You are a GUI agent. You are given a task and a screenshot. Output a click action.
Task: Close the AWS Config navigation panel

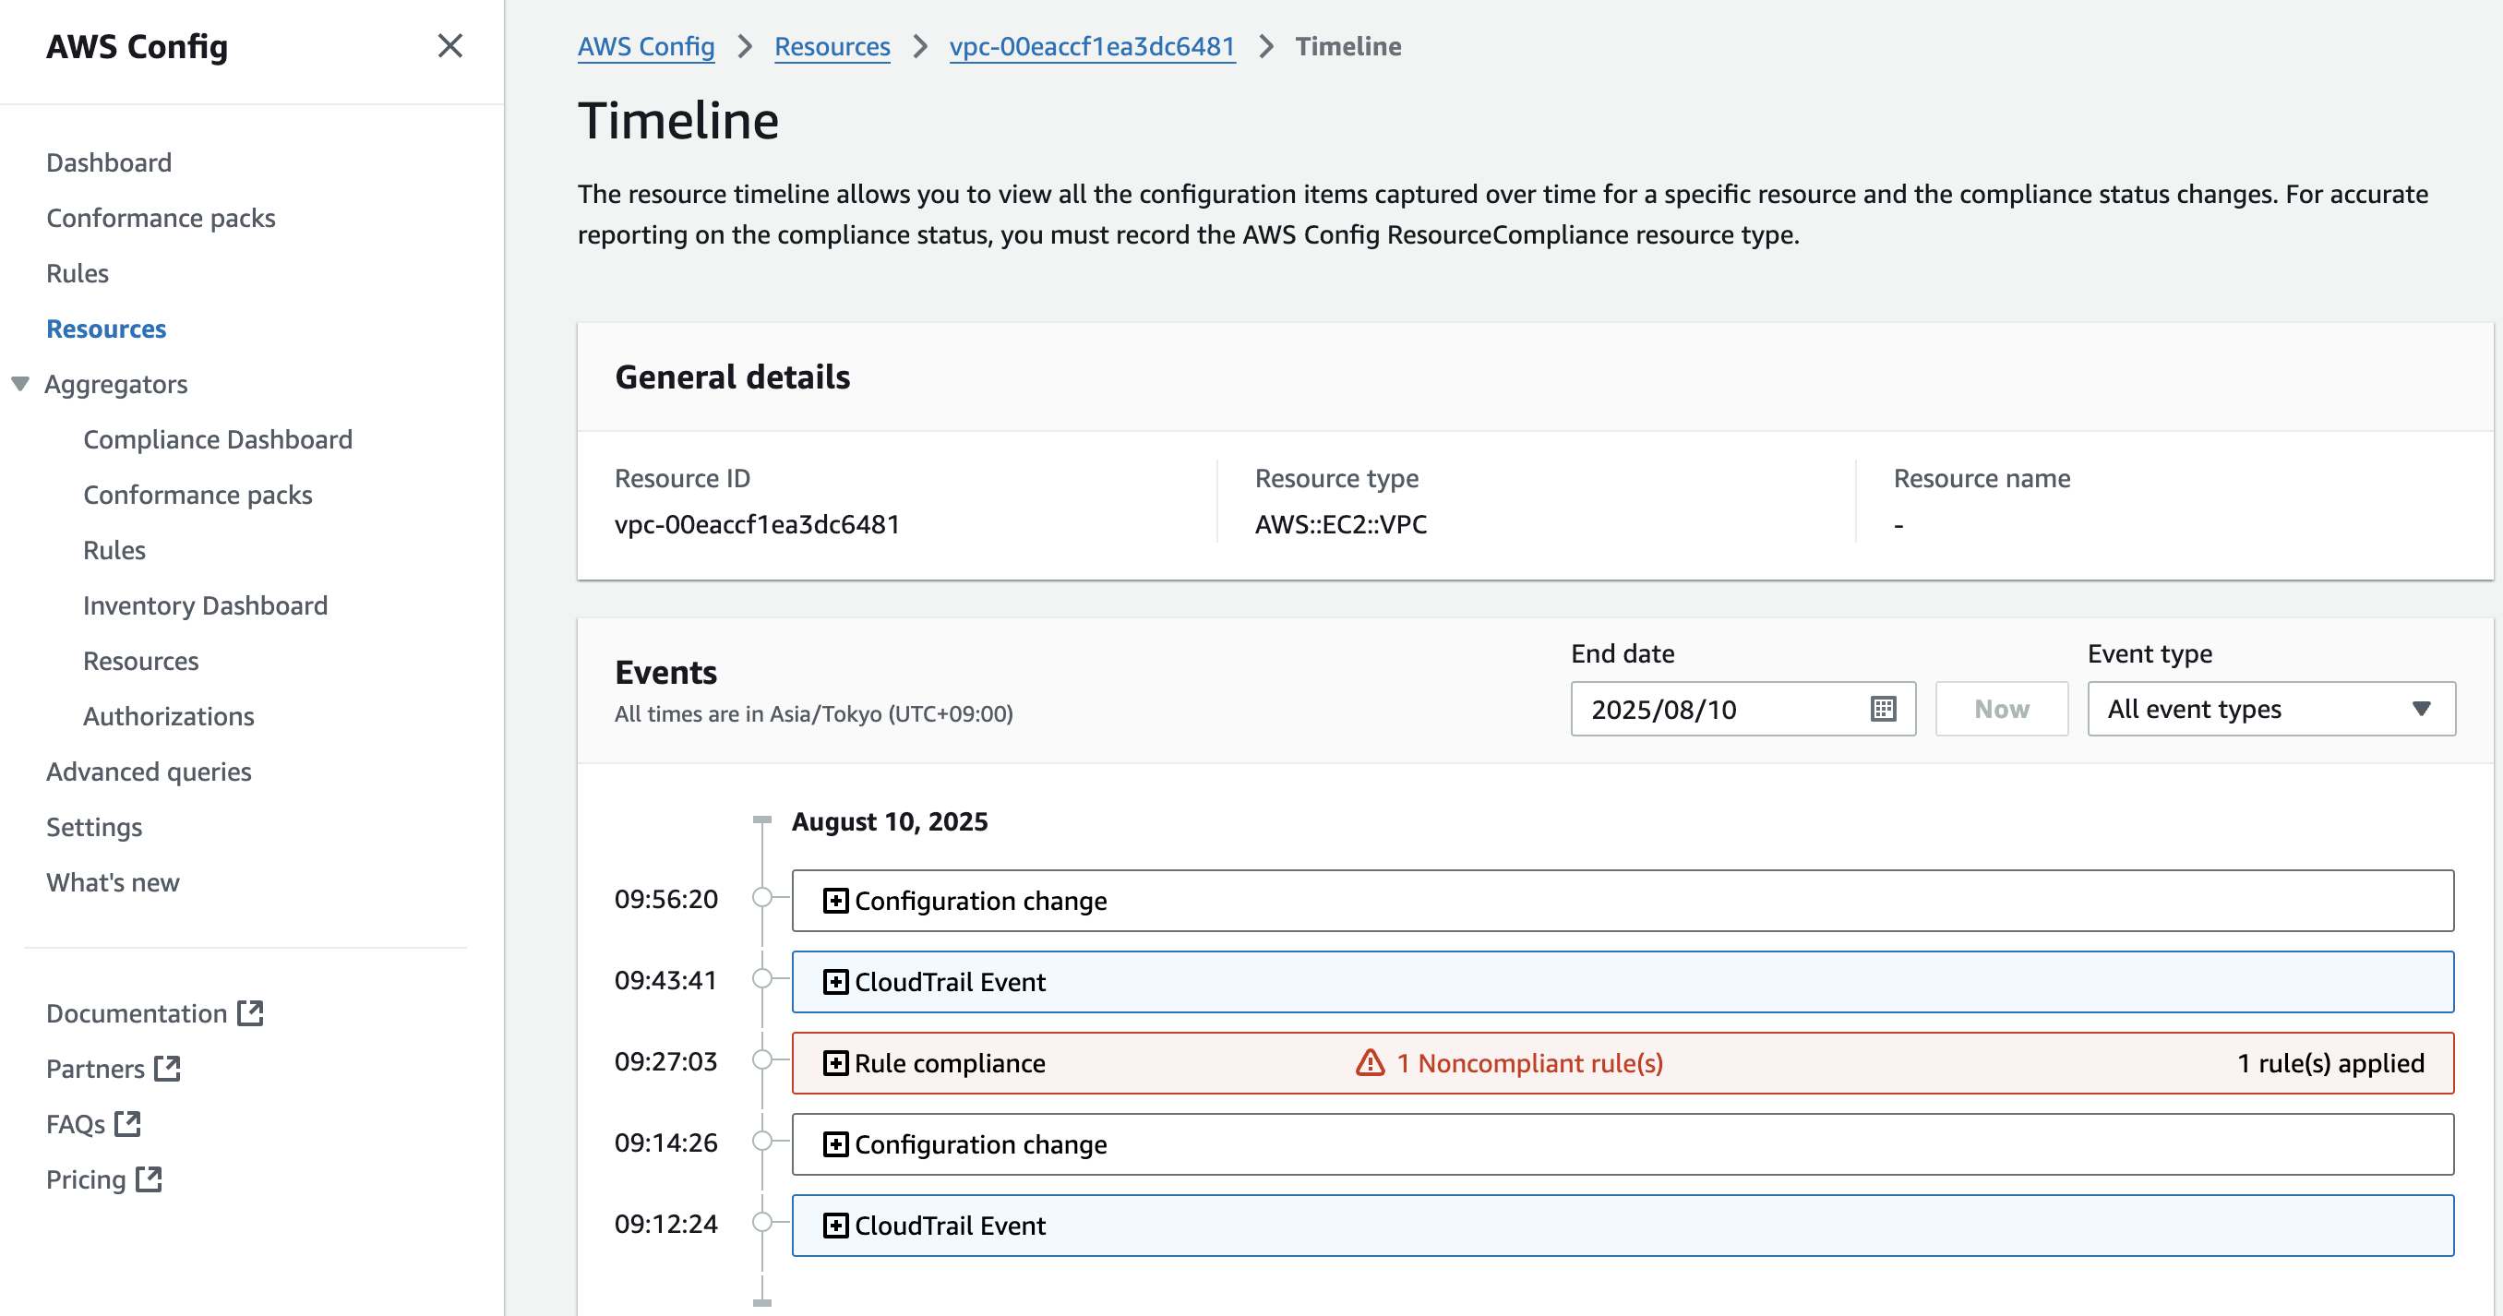coord(449,45)
